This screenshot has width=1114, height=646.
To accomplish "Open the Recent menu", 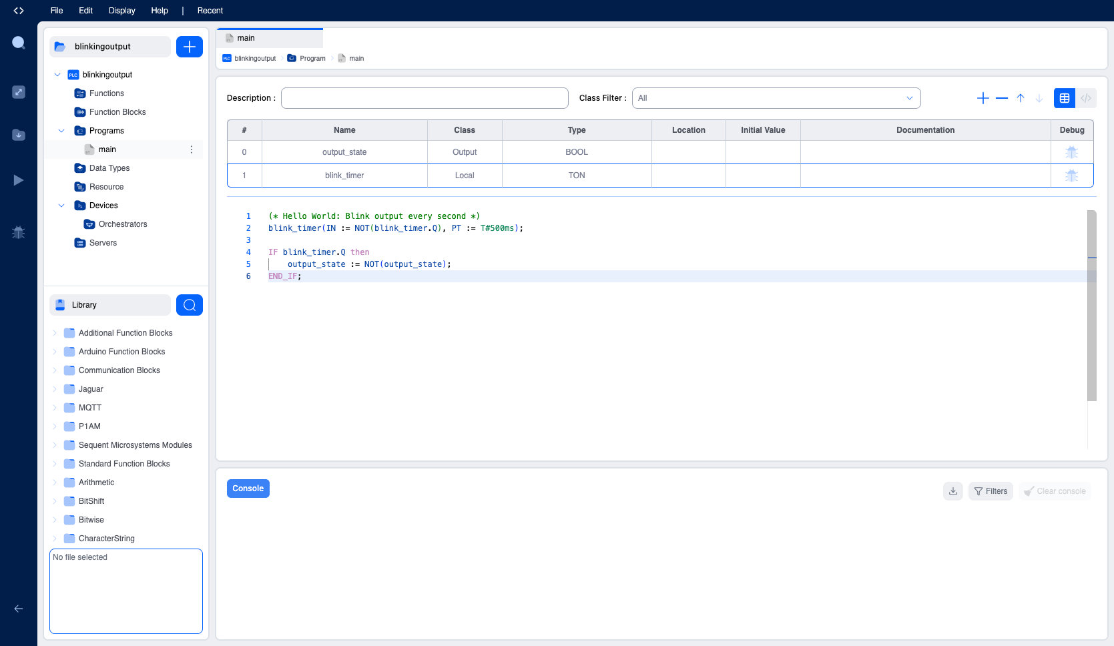I will pos(210,11).
